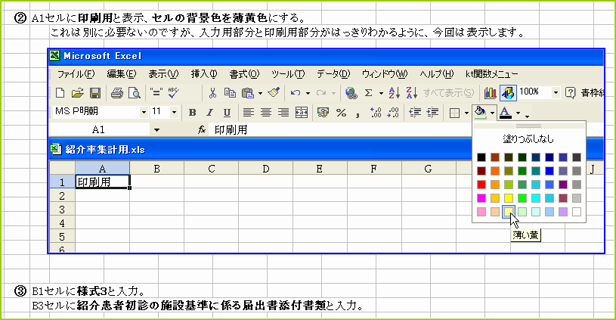Image resolution: width=616 pixels, height=320 pixels.
Task: Toggle underline formatting with the U button
Action: 227,113
